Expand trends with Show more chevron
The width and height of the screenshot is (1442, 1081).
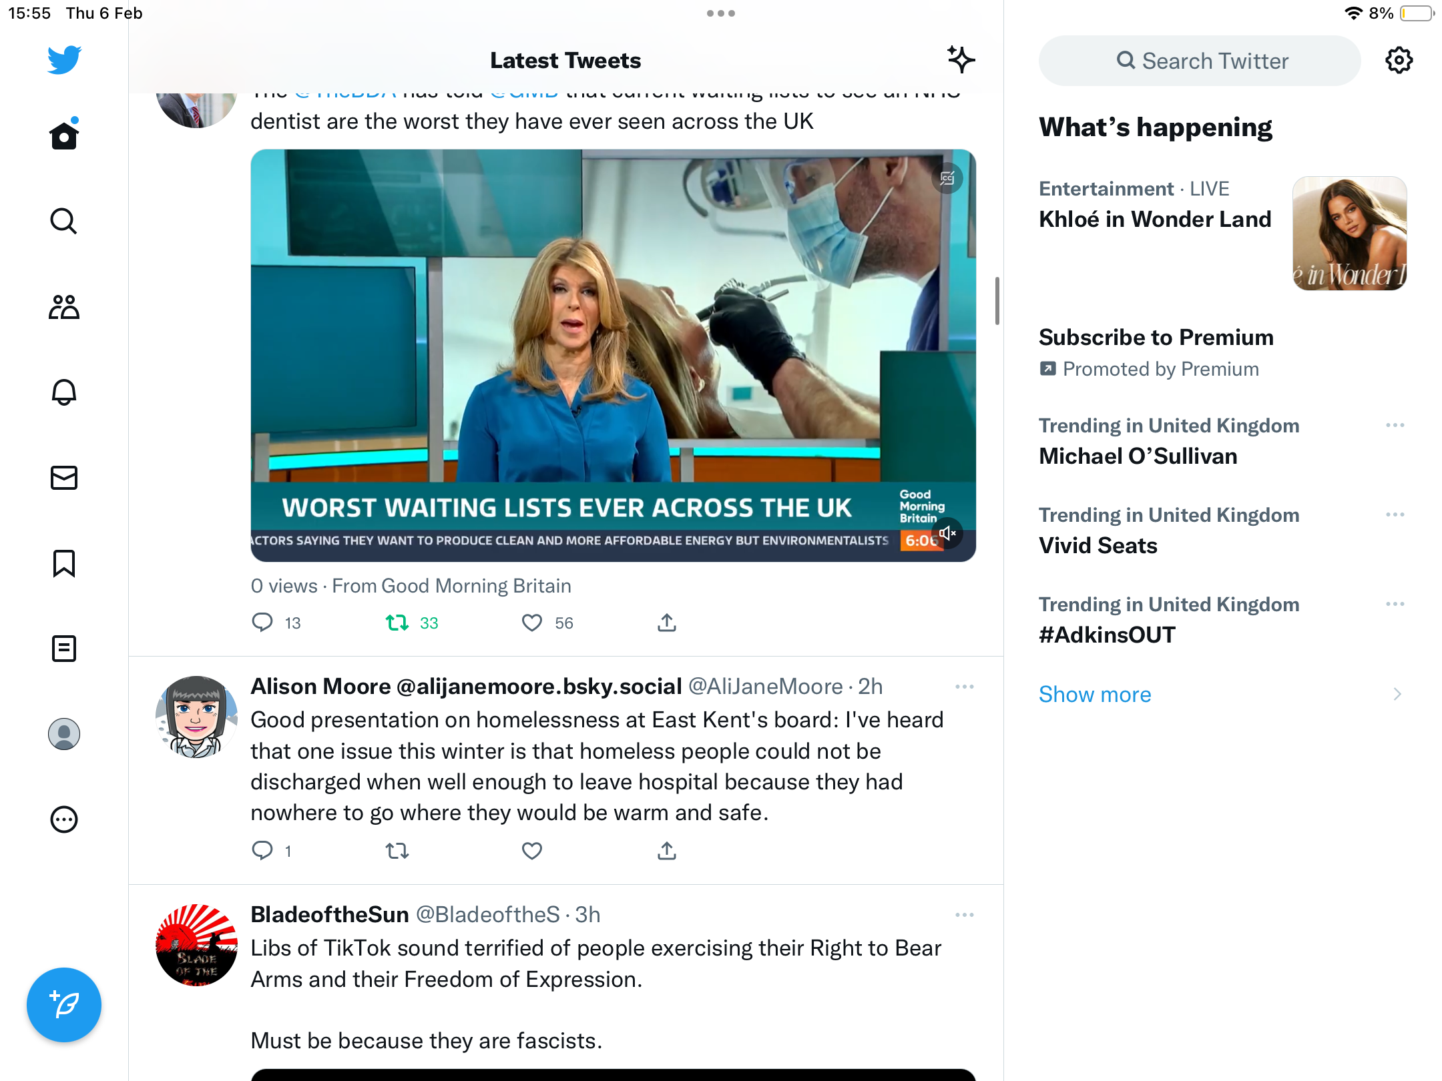click(x=1397, y=695)
